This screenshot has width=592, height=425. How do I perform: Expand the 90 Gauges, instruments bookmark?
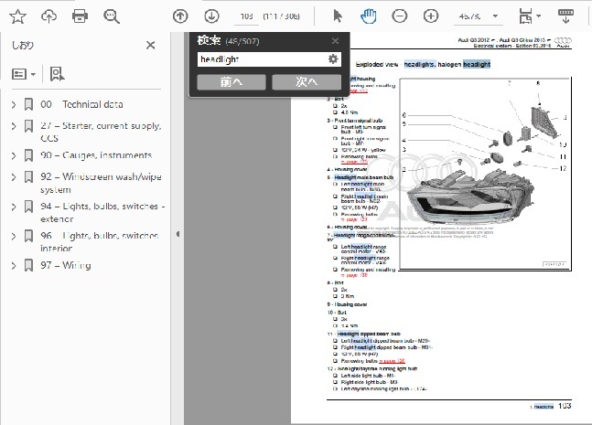point(14,155)
